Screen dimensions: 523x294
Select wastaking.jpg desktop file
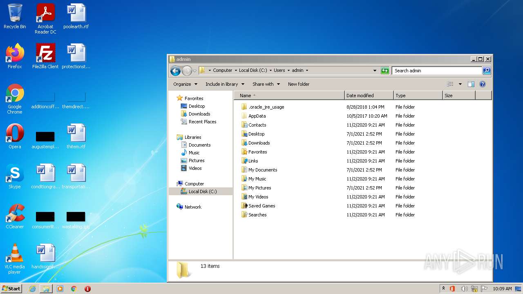tap(76, 220)
